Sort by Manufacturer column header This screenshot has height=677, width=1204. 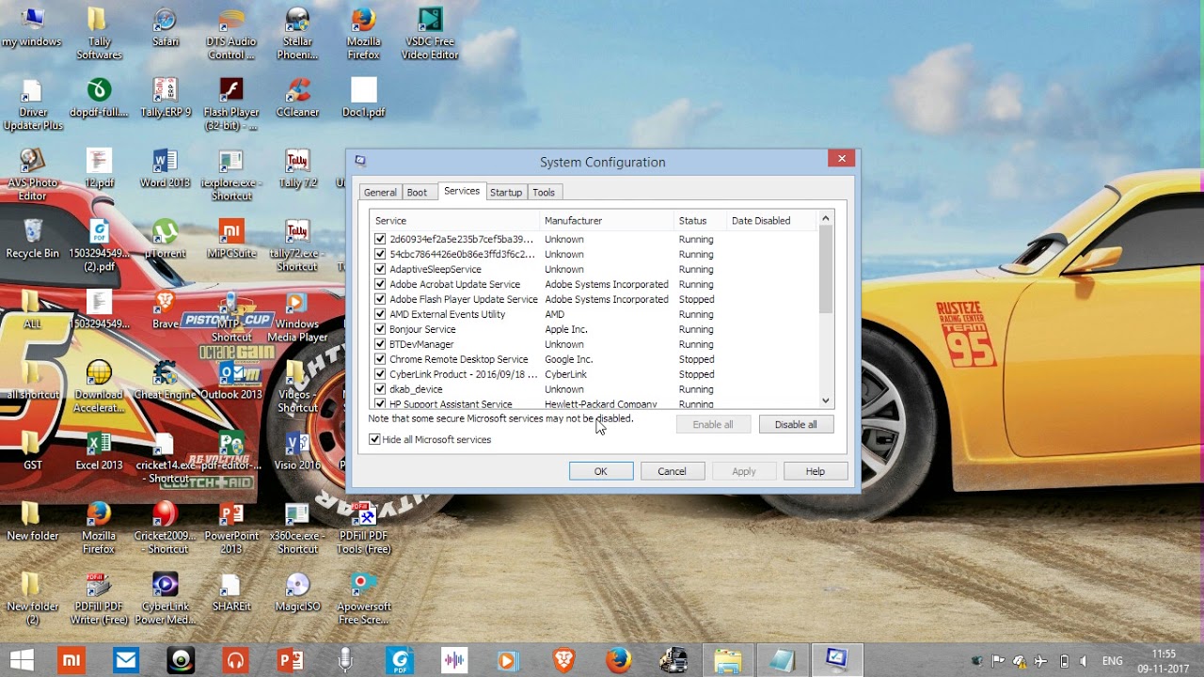click(607, 220)
